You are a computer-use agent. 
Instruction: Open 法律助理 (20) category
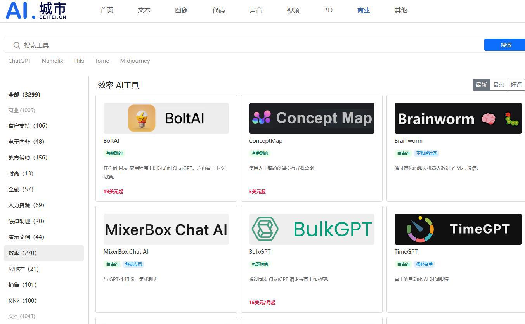[x=26, y=221]
